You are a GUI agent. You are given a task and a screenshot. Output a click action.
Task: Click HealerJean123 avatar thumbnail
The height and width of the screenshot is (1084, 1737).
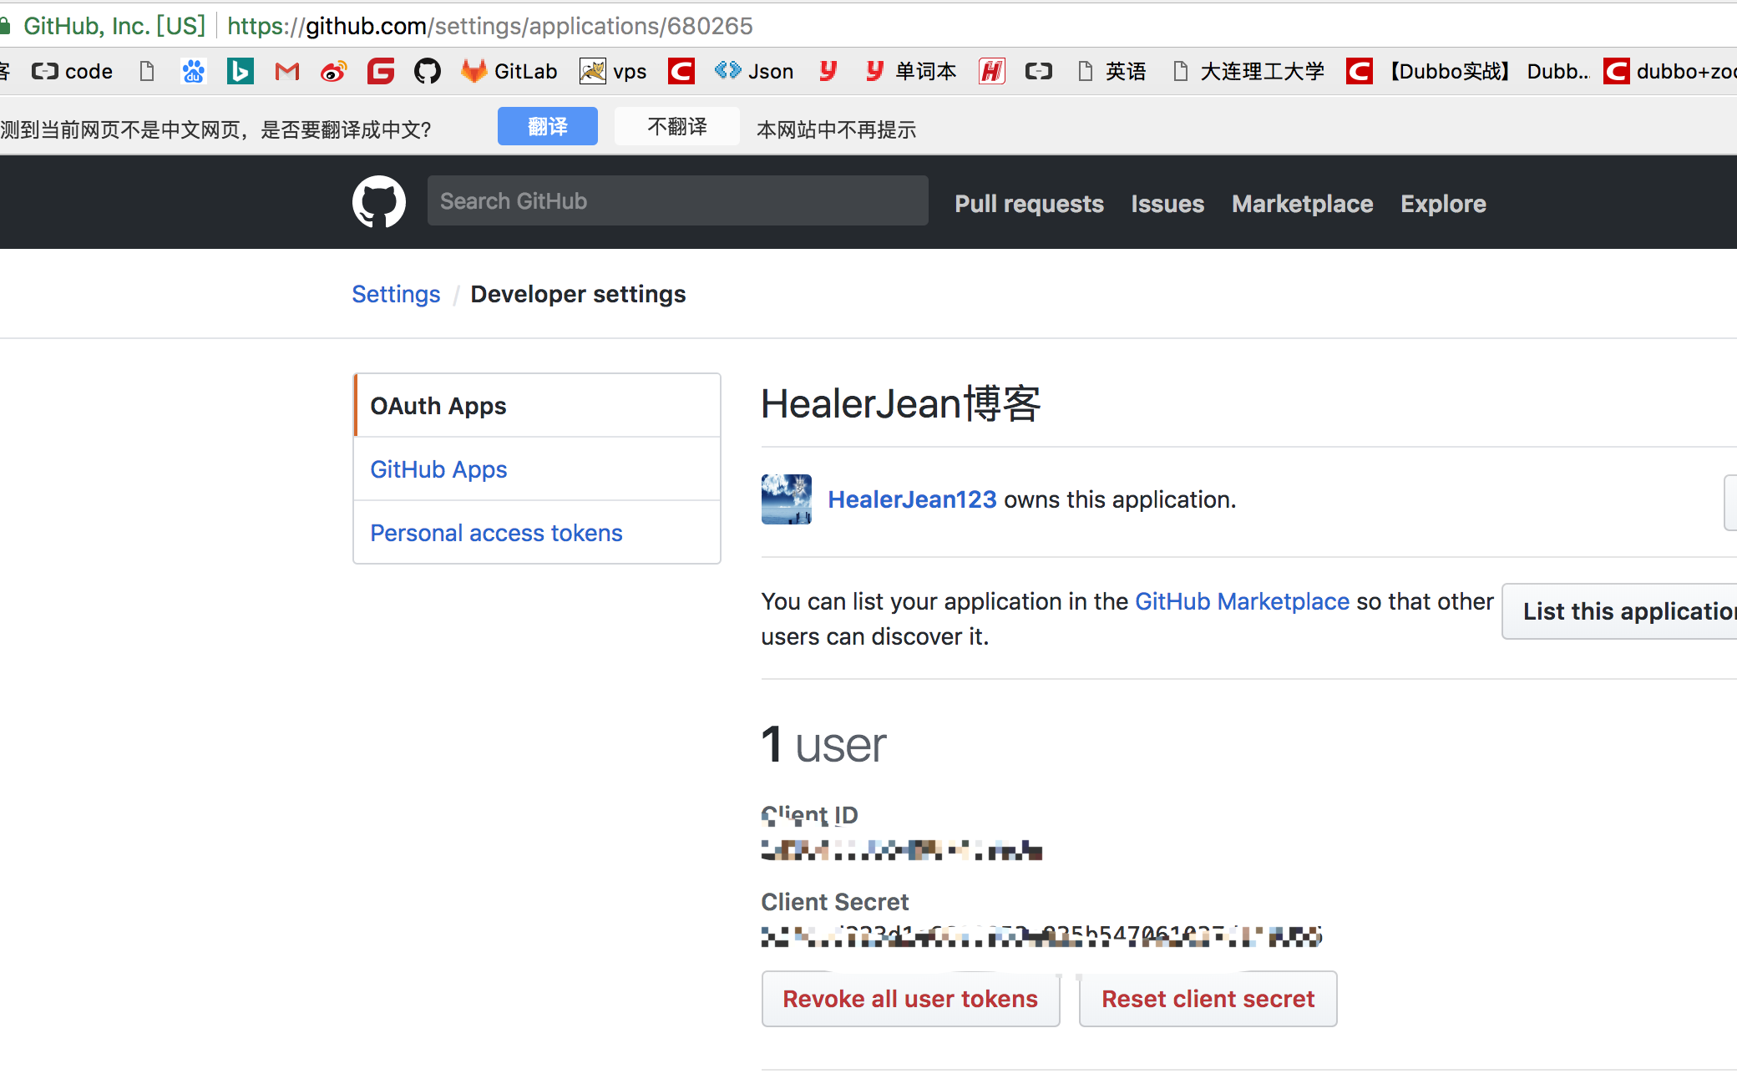786,499
